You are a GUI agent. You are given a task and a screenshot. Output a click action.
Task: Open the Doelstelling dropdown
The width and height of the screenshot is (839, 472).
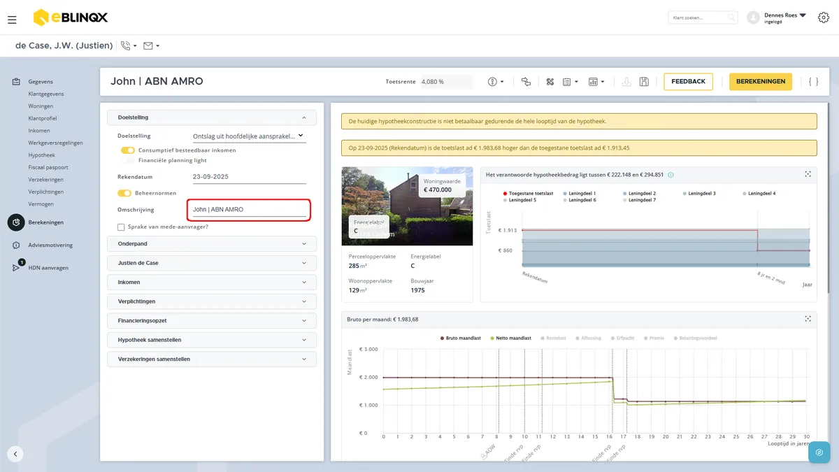pos(249,136)
